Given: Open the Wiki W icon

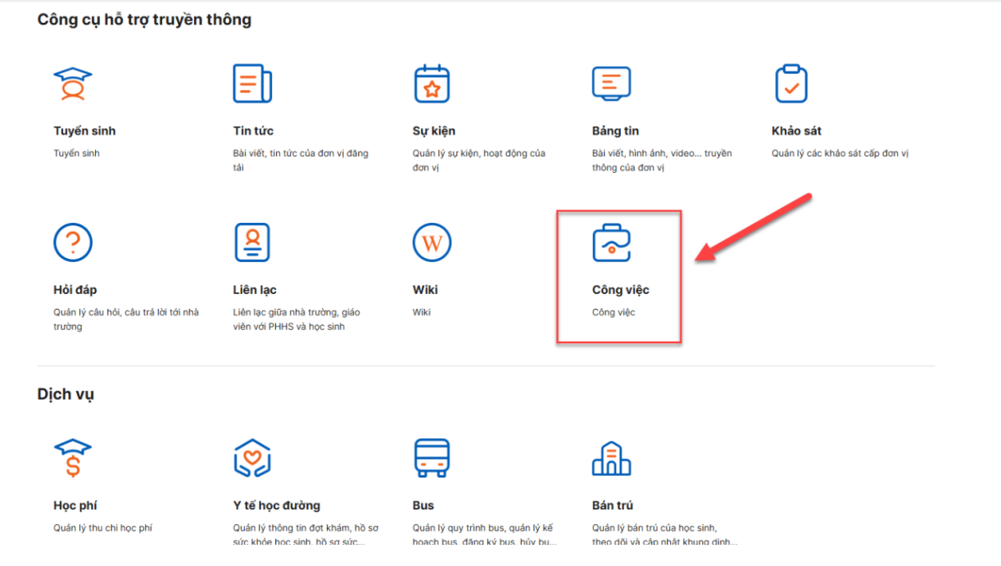Looking at the screenshot, I should (x=432, y=242).
